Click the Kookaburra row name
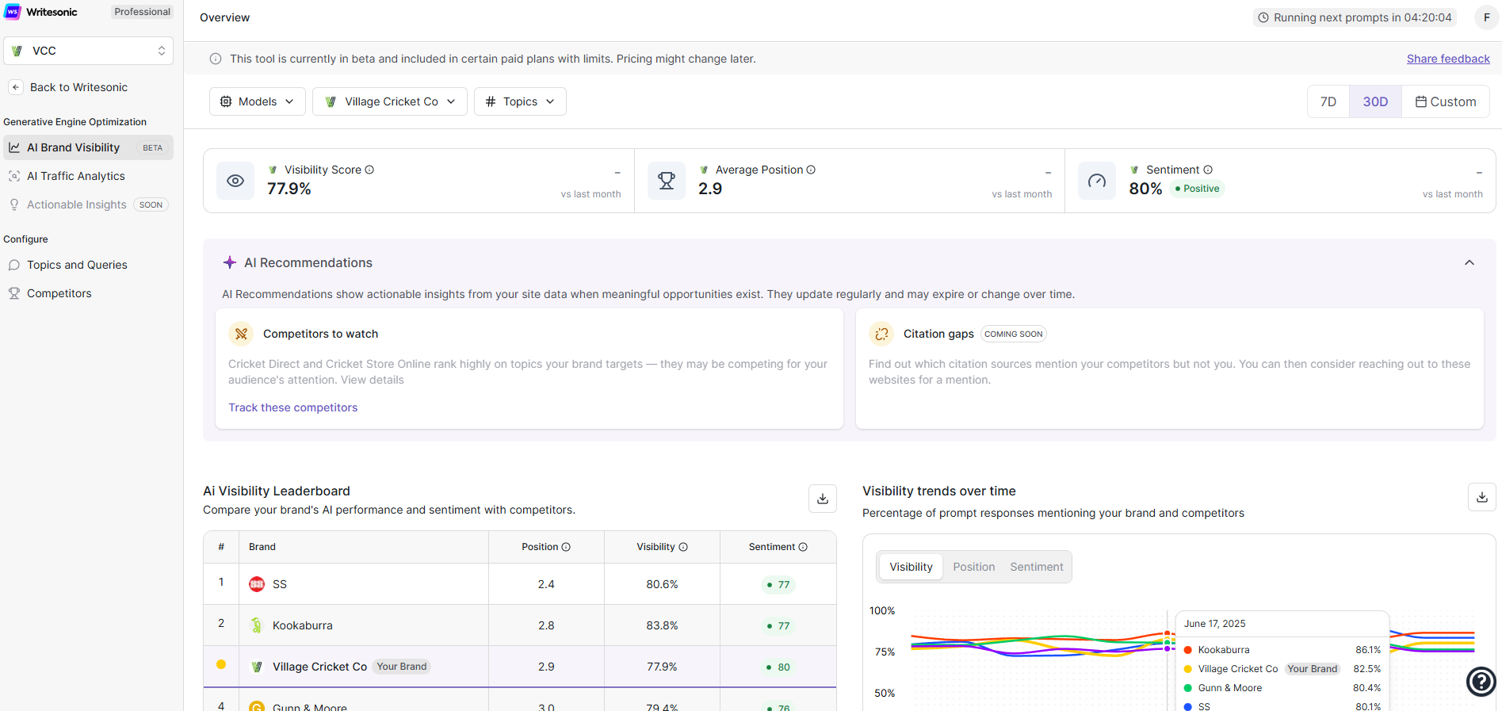Screen dimensions: 1502x711 pos(303,625)
